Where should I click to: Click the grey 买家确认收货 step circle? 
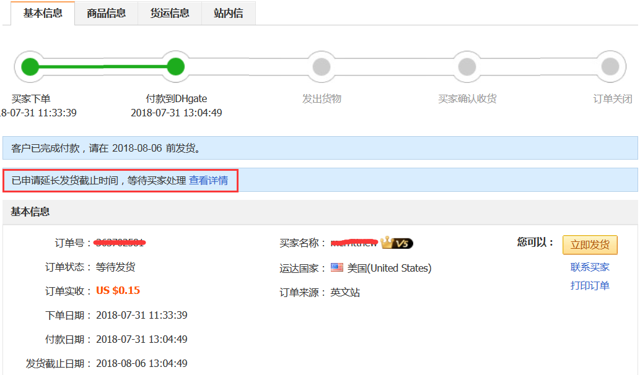467,66
